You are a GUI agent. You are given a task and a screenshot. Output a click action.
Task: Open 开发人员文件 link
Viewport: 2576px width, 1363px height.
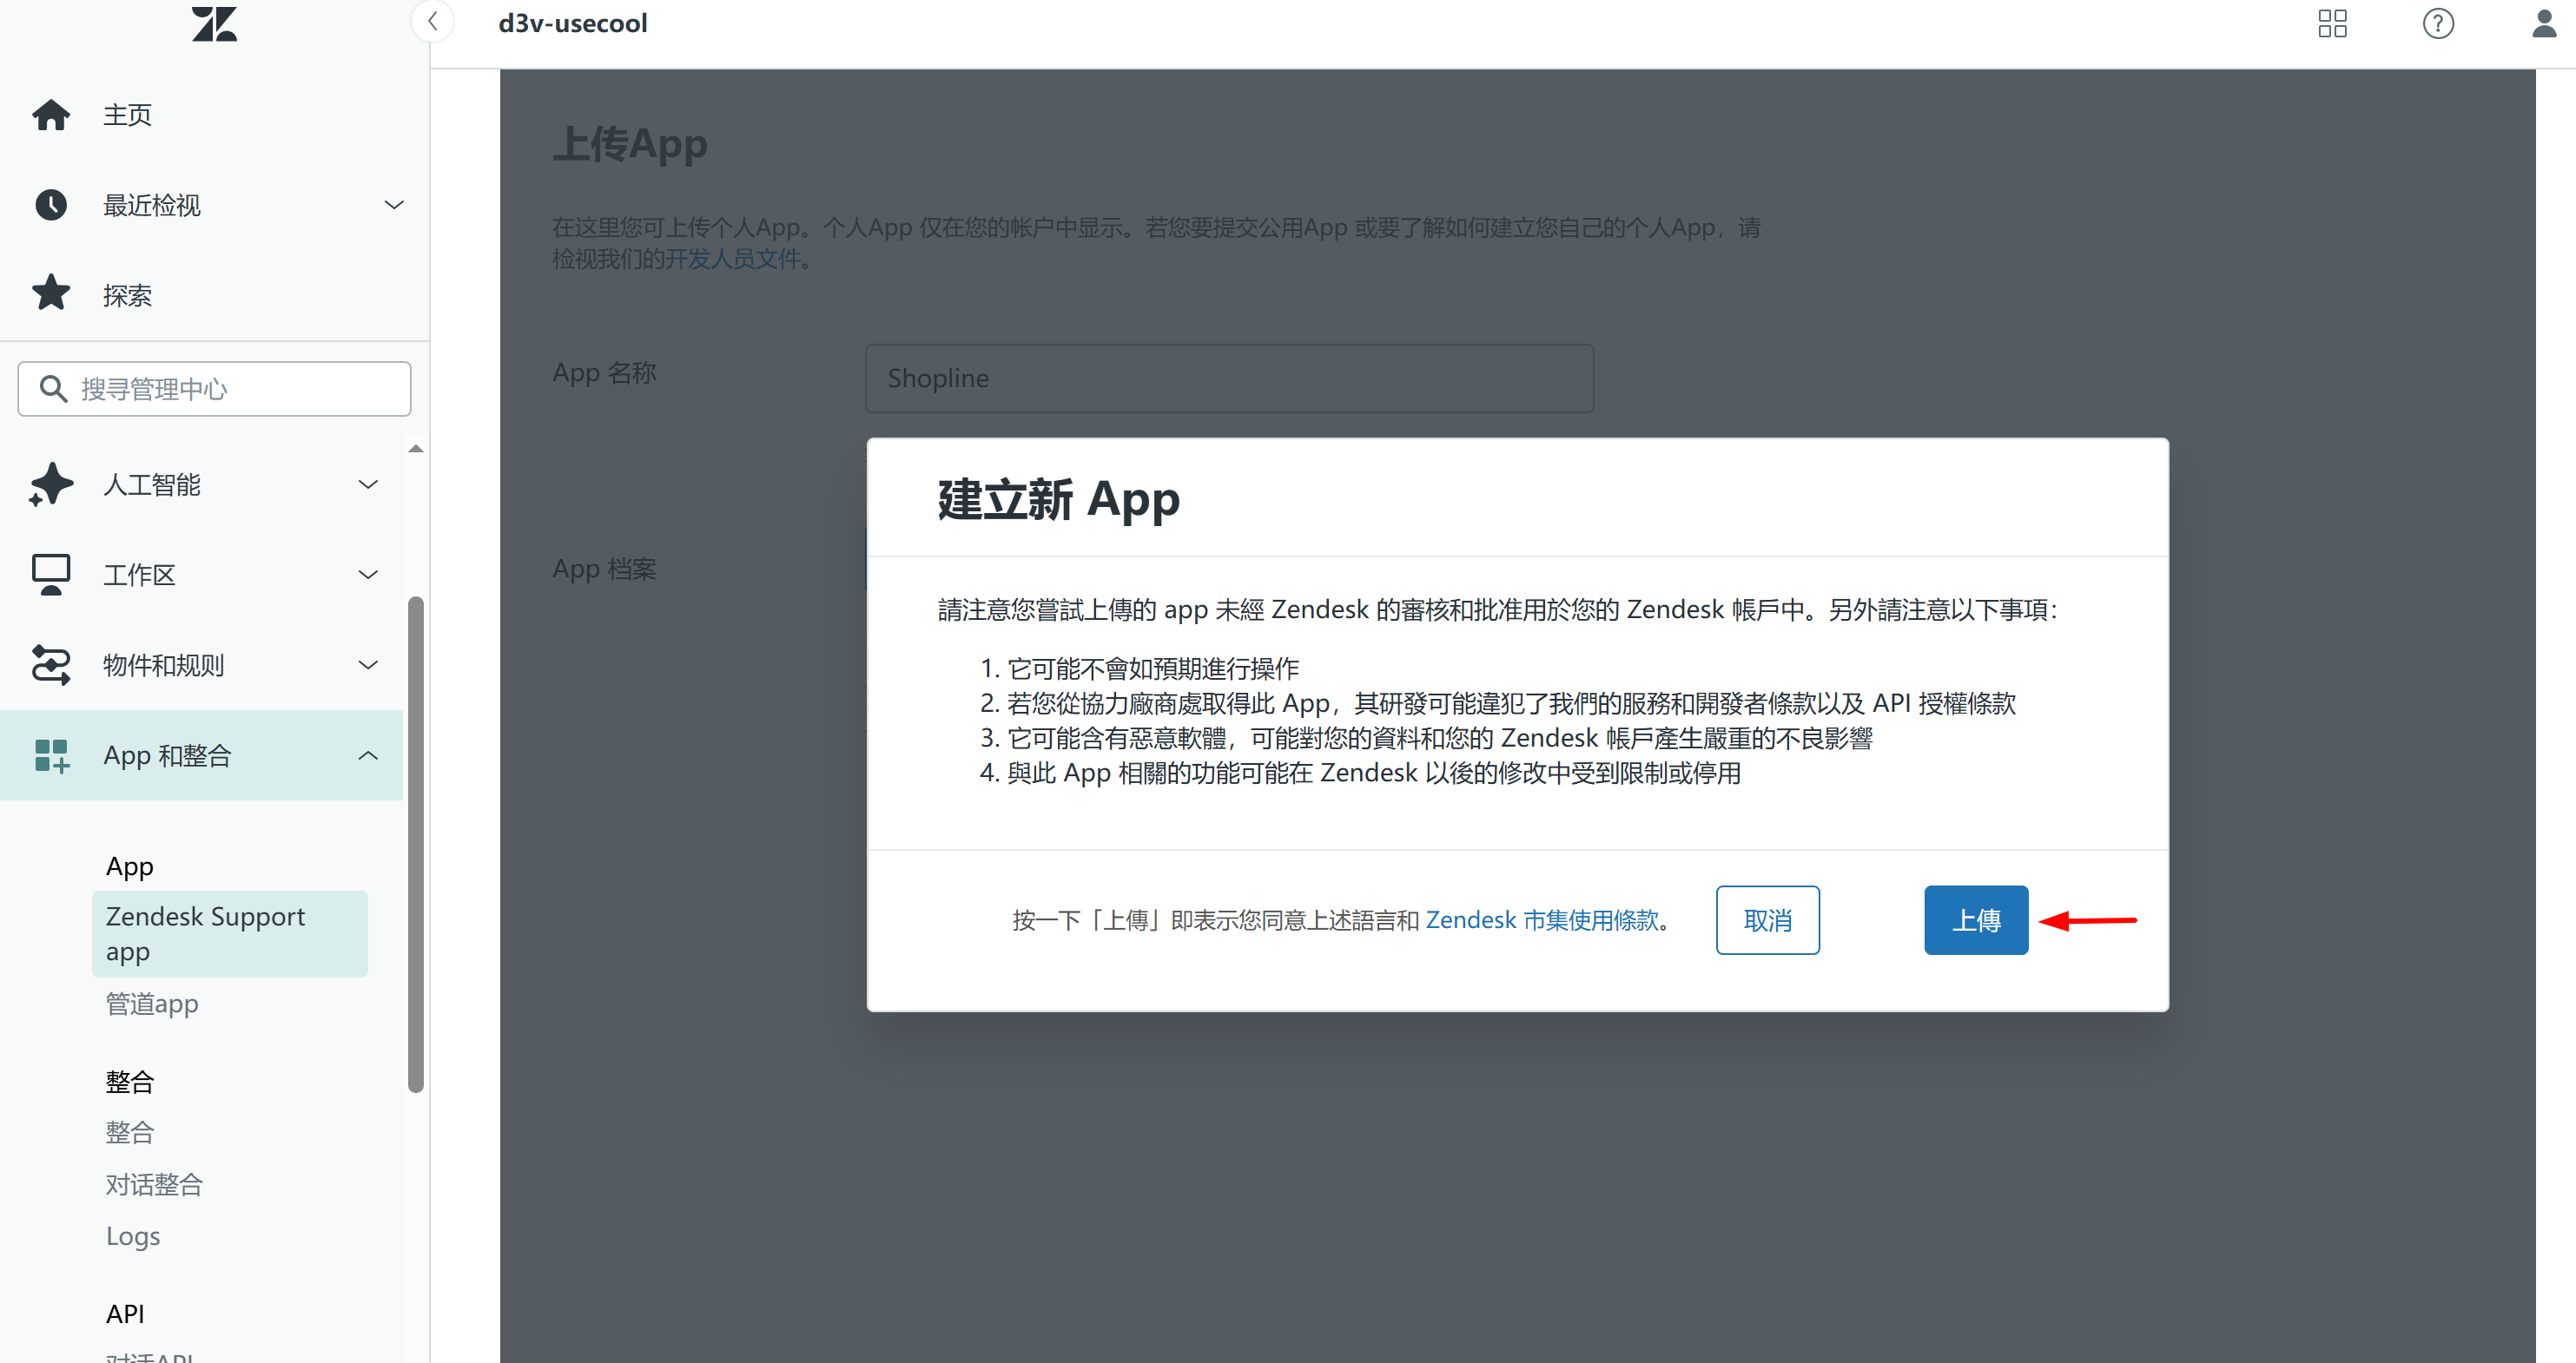pyautogui.click(x=733, y=259)
